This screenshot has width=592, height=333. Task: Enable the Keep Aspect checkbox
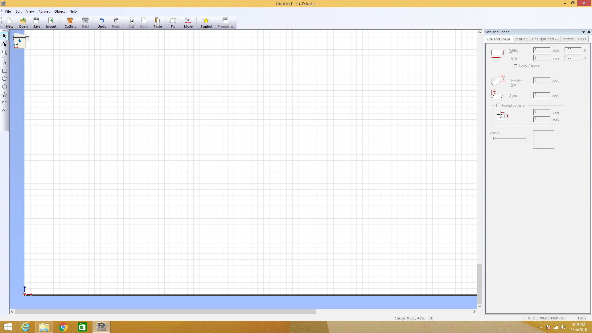pyautogui.click(x=516, y=66)
